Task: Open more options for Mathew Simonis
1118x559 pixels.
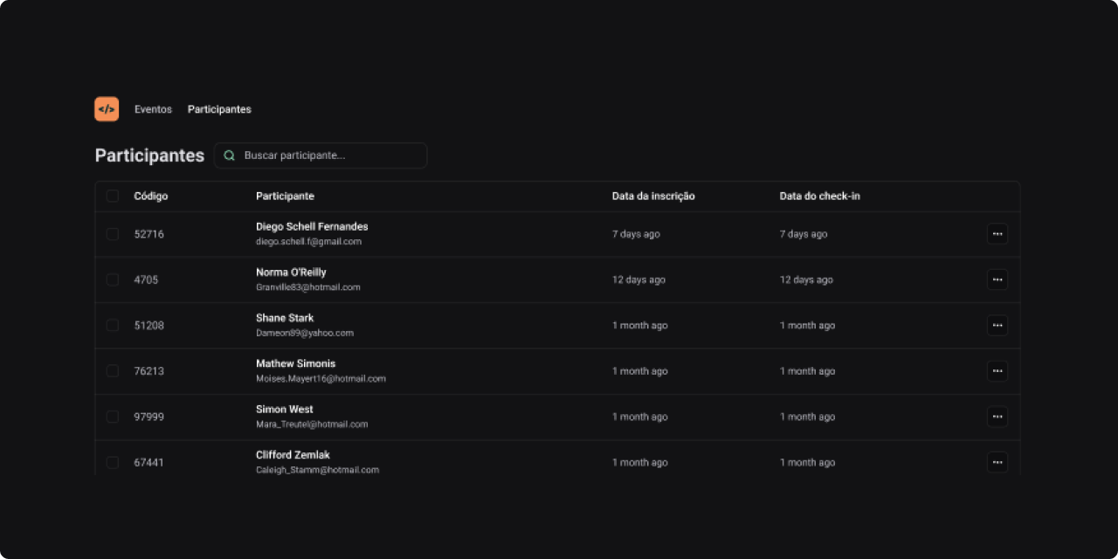Action: coord(997,371)
